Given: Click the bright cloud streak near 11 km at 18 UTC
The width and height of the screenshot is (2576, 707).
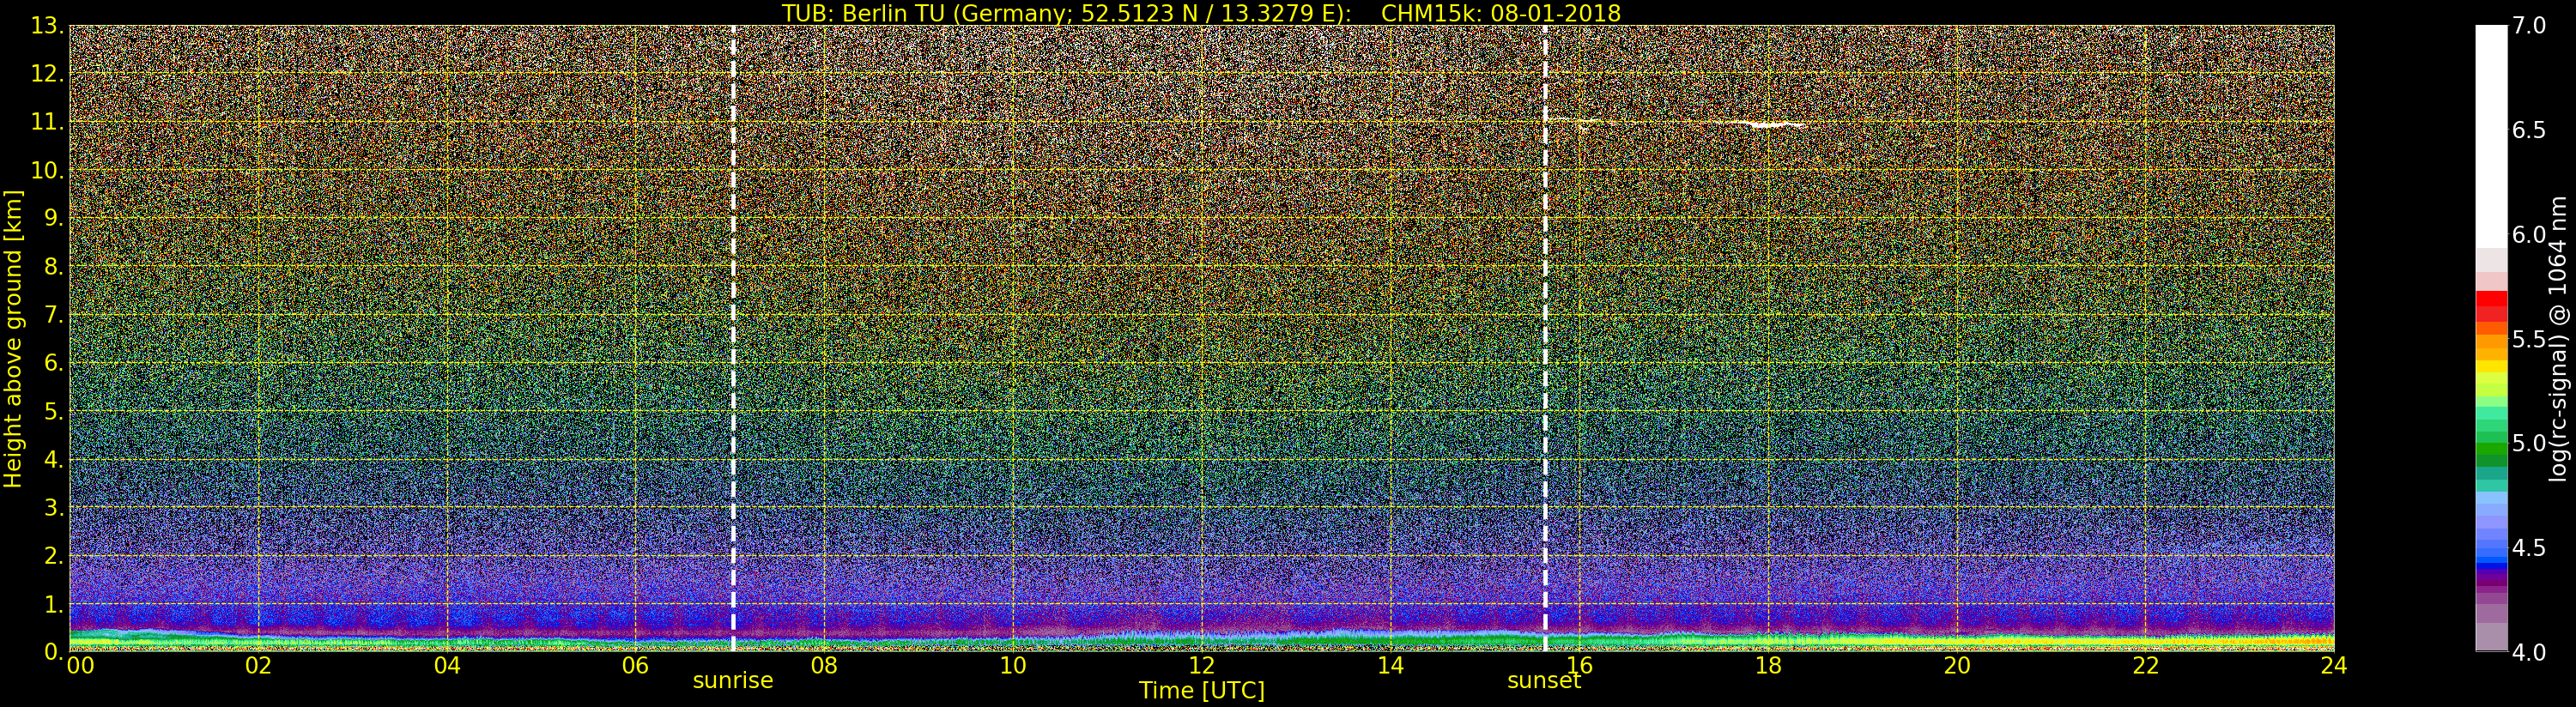Looking at the screenshot, I should point(1768,125).
